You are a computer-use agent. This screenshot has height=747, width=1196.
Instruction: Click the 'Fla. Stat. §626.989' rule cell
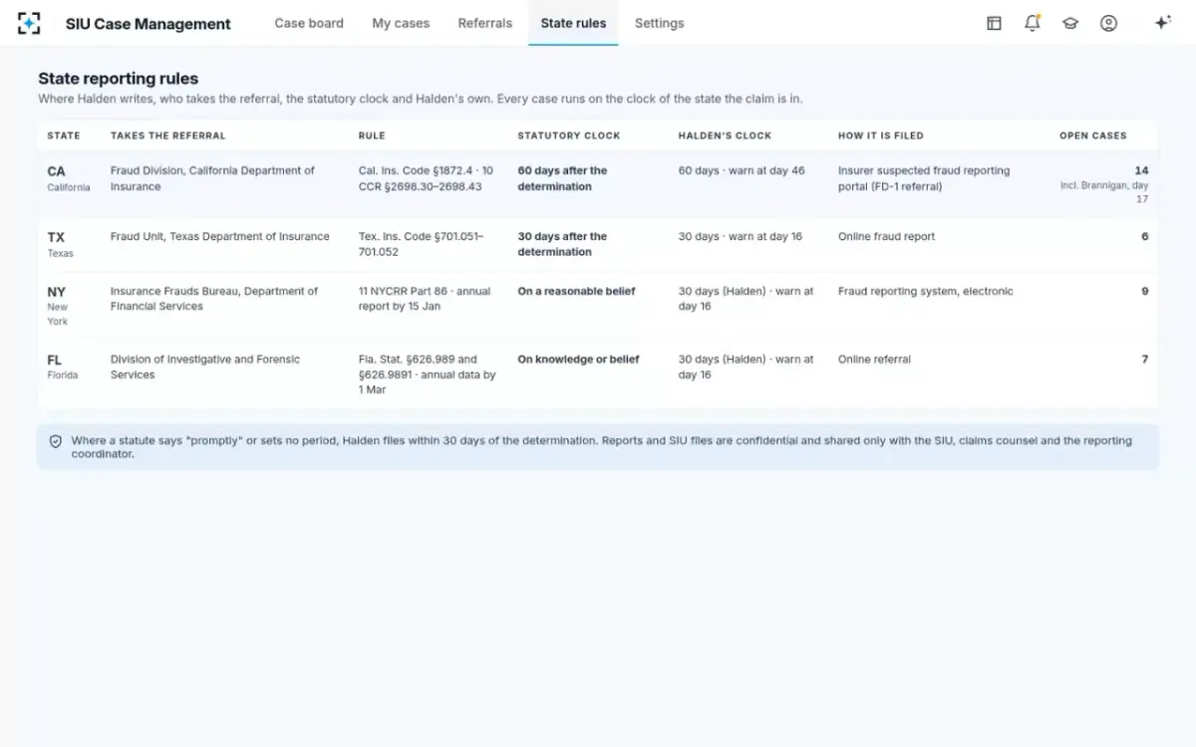(x=428, y=374)
